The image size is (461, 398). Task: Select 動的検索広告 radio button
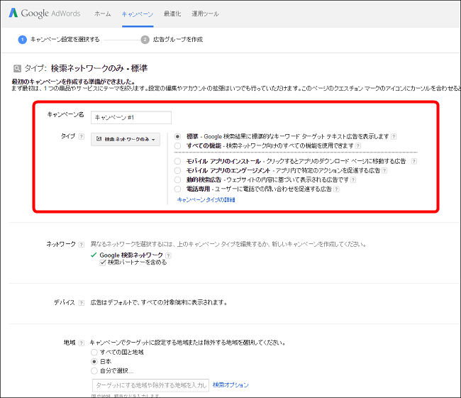tap(177, 179)
